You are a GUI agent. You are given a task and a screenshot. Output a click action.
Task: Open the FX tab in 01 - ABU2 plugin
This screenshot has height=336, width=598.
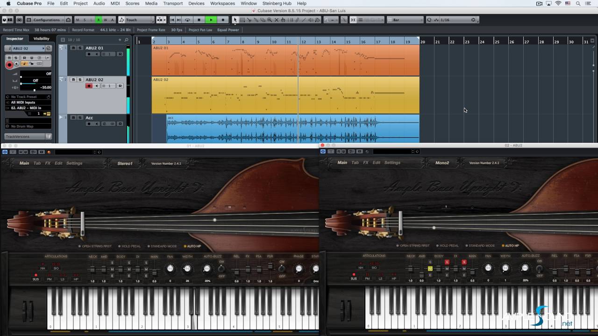click(x=48, y=163)
